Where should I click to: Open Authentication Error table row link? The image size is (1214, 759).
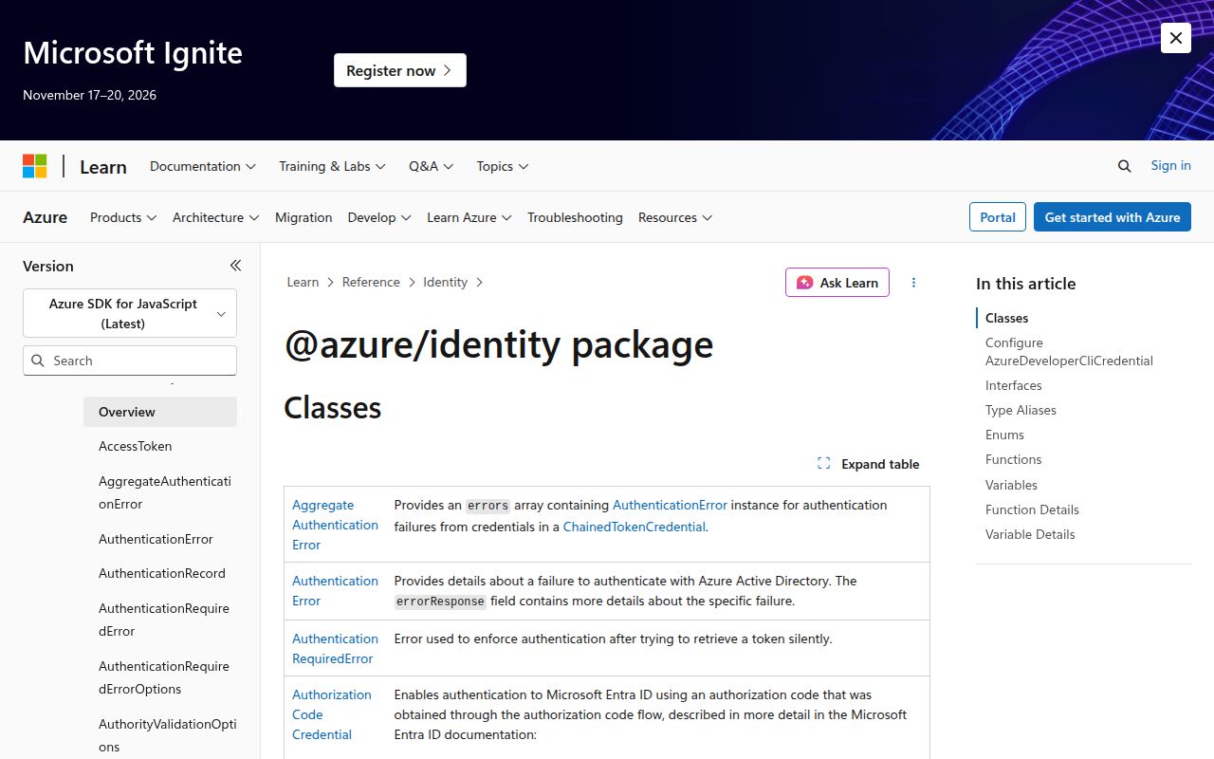[x=335, y=590]
